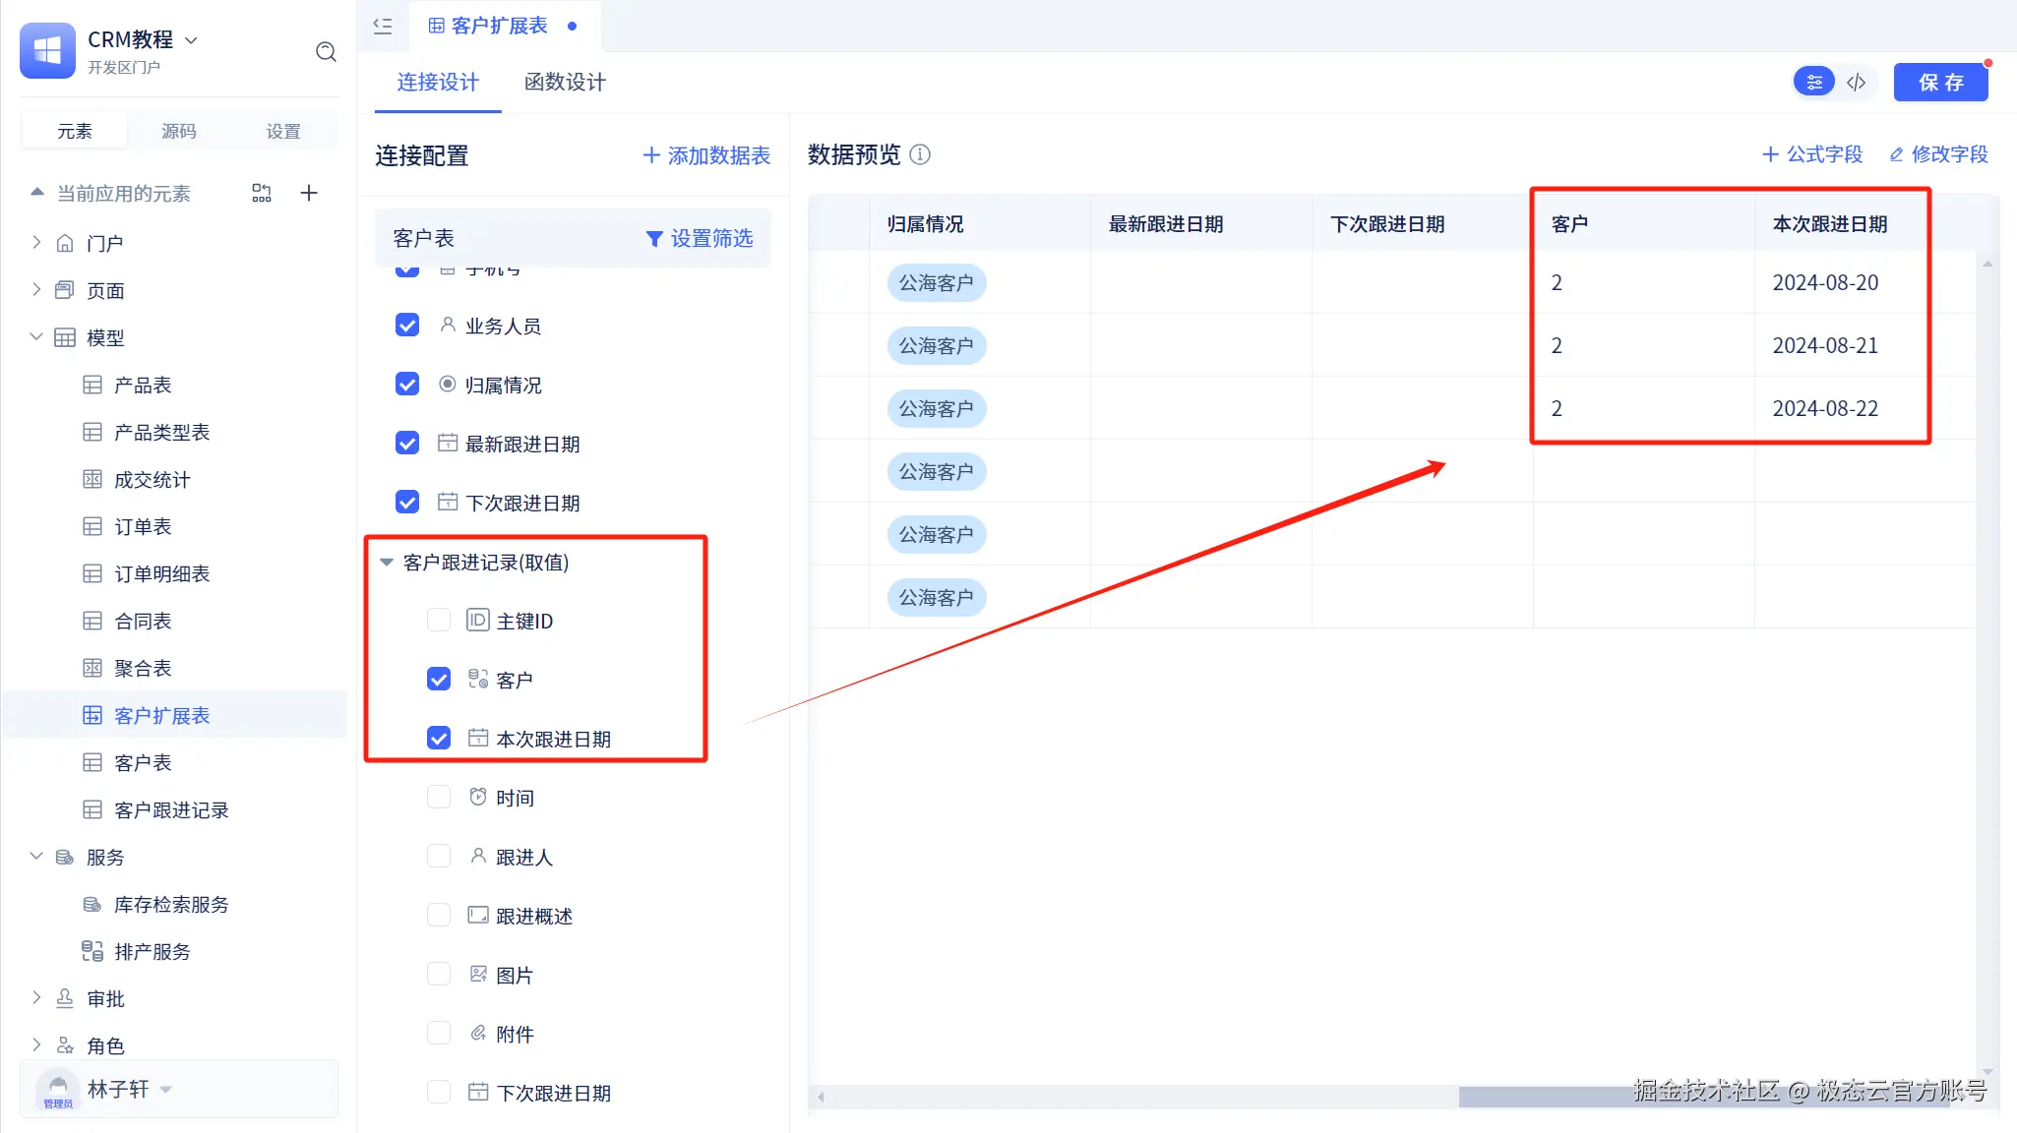Screen dimensions: 2017x1133
Task: Click the data preview info icon
Action: coord(920,154)
